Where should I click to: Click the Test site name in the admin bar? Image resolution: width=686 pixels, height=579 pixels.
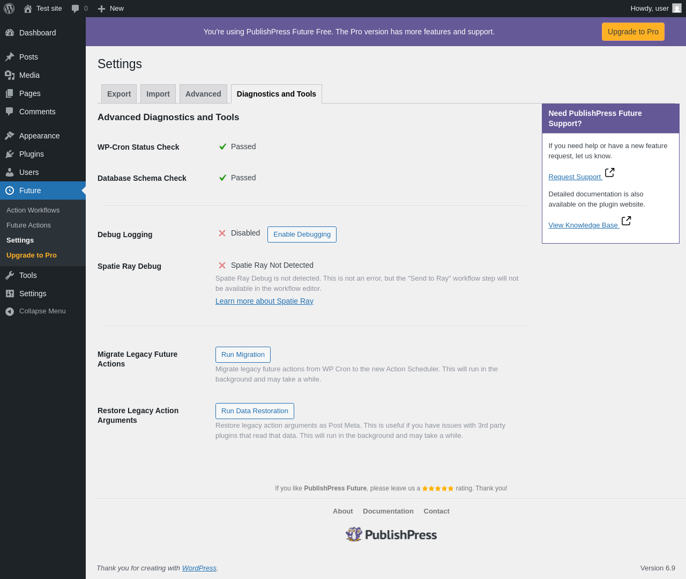tap(49, 9)
